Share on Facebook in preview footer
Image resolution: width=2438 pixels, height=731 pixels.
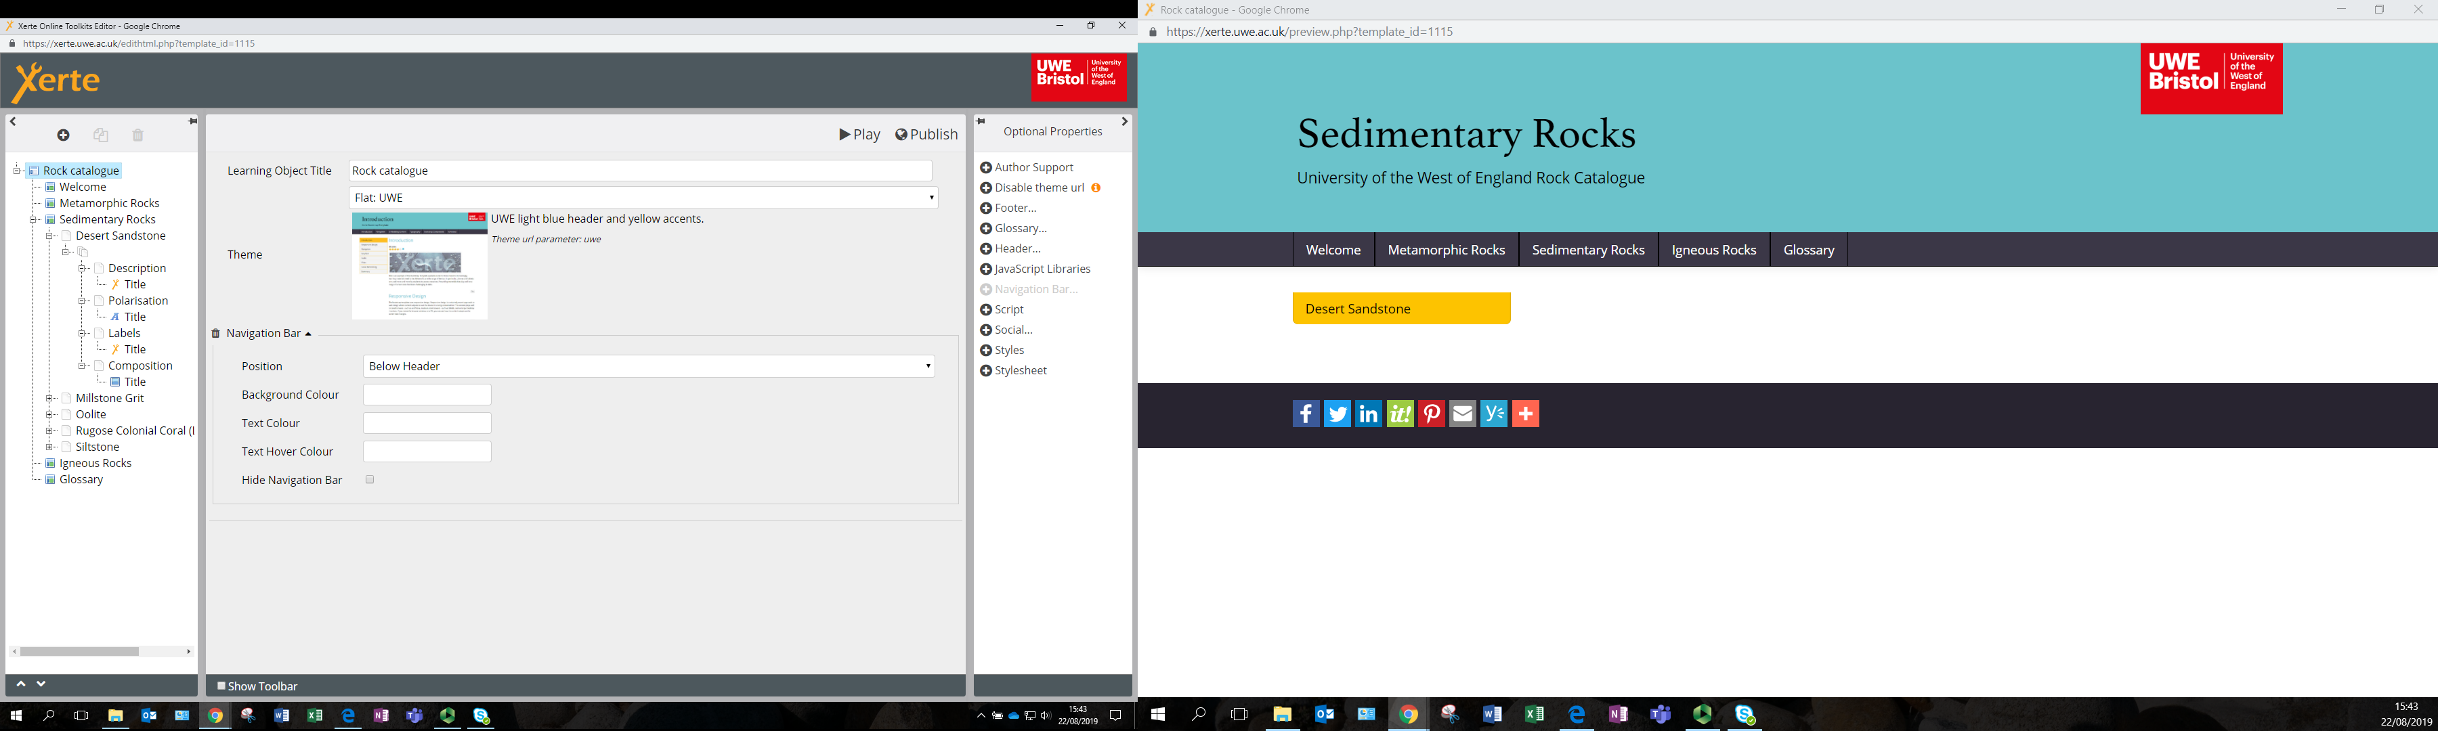[x=1306, y=414]
